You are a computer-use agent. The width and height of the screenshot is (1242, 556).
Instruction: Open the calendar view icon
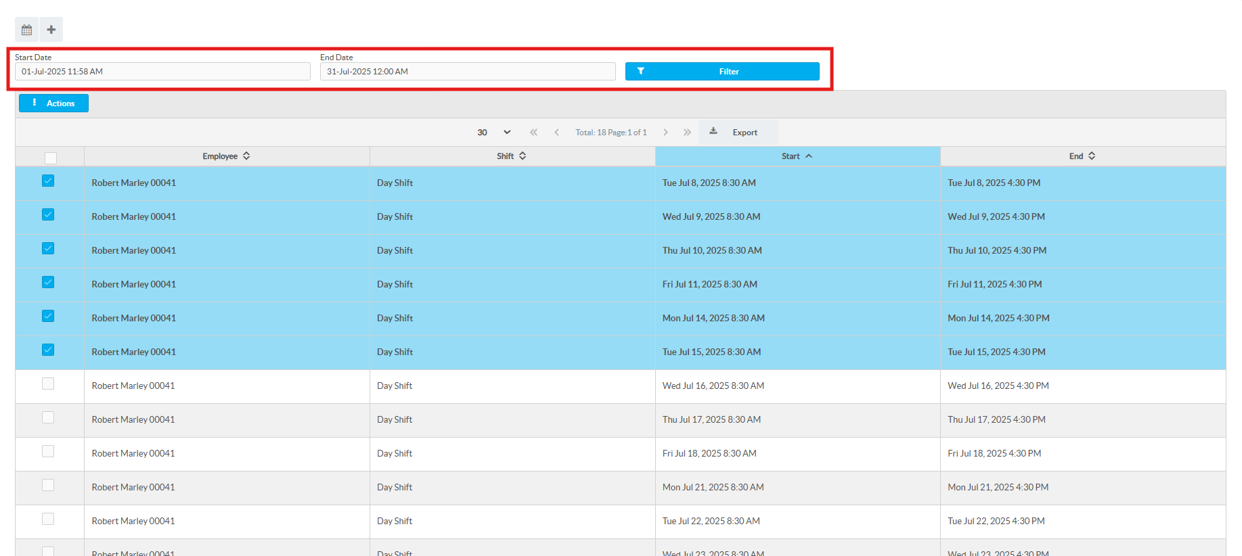(26, 30)
